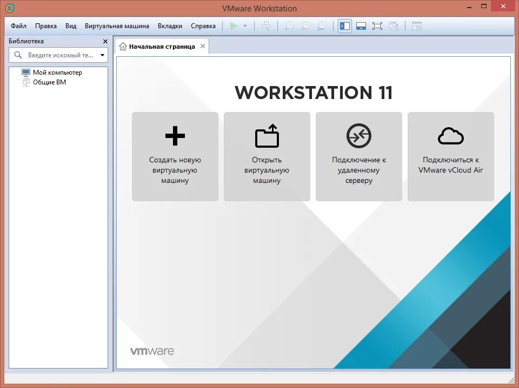The height and width of the screenshot is (388, 519).
Task: Click Создать новую виртуальную машину tile
Action: pyautogui.click(x=175, y=156)
